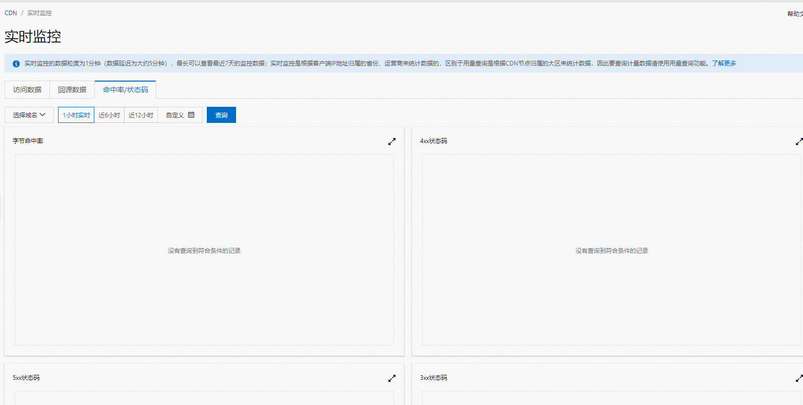
Task: Open the 选择域名 dropdown
Action: coord(29,115)
